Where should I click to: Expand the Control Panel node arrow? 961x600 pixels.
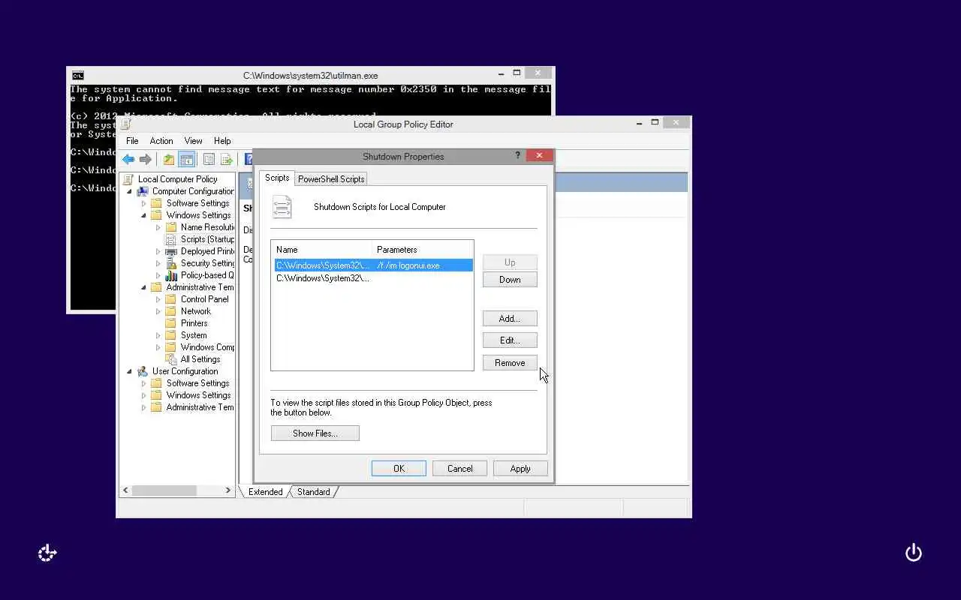(x=158, y=299)
